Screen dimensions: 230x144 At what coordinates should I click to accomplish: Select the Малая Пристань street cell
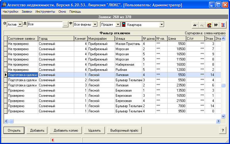(129, 44)
